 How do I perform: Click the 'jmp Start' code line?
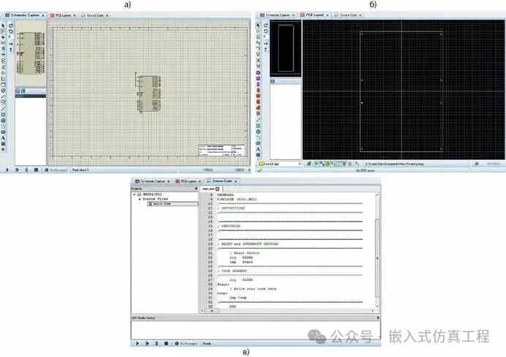coord(241,262)
